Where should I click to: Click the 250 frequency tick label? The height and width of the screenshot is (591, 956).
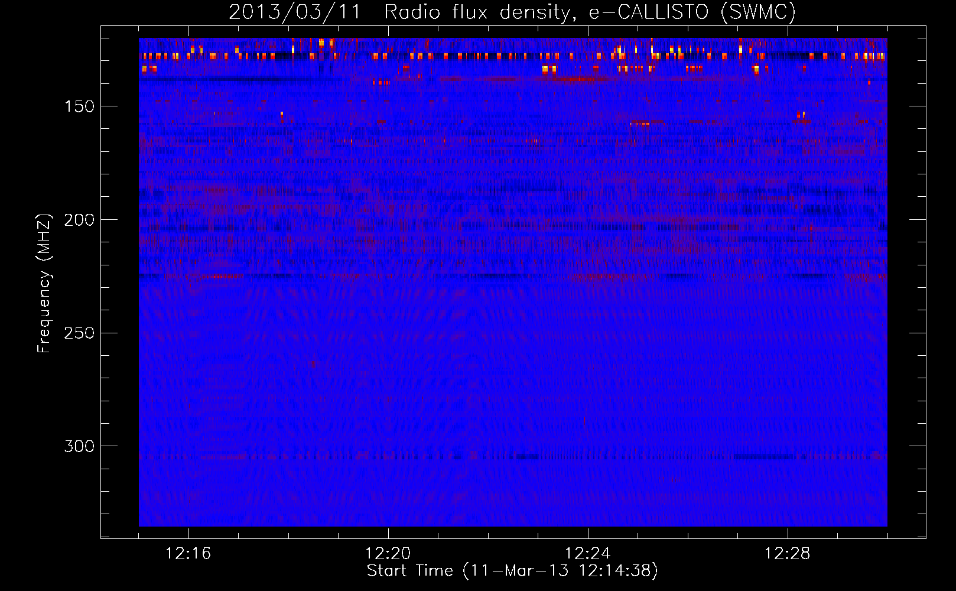click(x=79, y=333)
